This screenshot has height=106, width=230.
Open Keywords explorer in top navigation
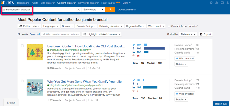[88, 3]
